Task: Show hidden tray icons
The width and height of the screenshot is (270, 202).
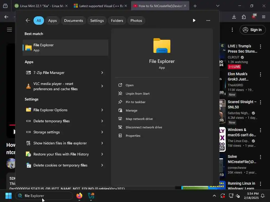Action: tap(214, 196)
